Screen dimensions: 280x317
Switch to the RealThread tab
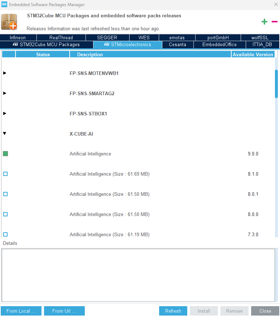tap(61, 38)
